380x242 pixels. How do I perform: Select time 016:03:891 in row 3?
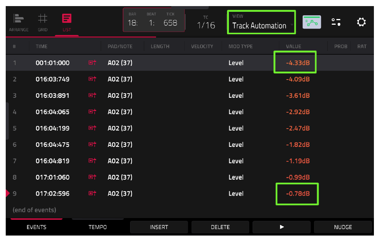coord(53,96)
